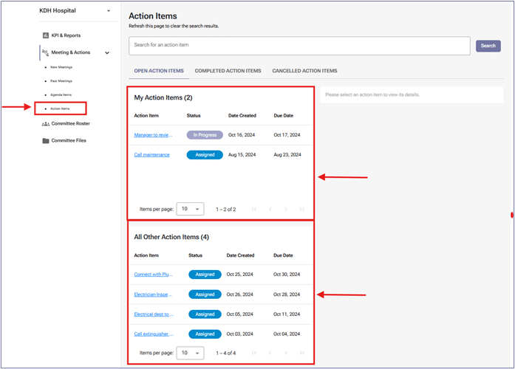
Task: Click the Meeting & Actions sidebar icon
Action: click(46, 52)
